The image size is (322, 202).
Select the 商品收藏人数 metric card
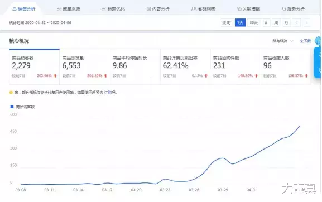coord(286,67)
